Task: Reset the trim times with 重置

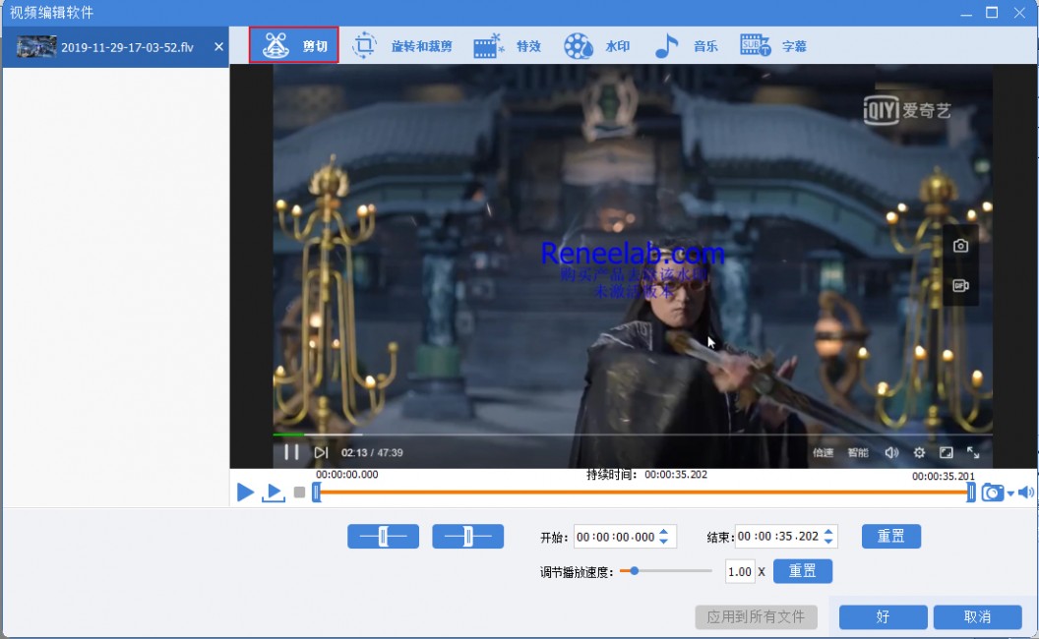Action: [x=891, y=537]
